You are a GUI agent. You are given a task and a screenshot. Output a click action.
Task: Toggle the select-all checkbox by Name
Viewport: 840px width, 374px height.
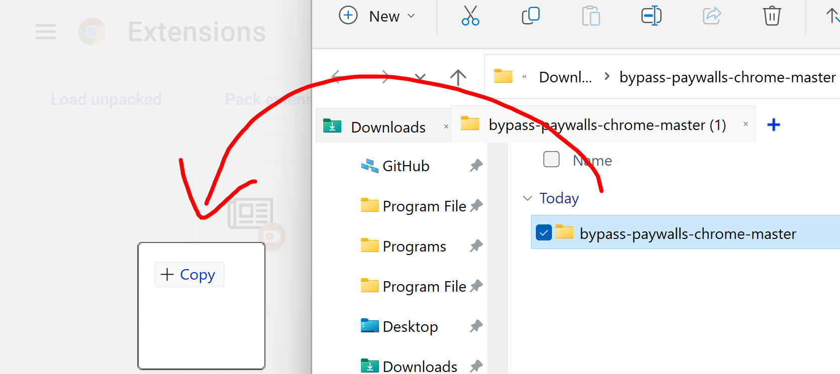tap(551, 159)
